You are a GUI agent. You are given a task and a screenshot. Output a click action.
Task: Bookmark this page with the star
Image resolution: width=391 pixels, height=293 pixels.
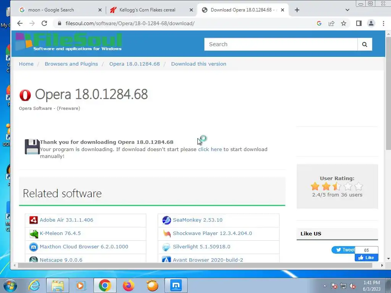point(344,23)
